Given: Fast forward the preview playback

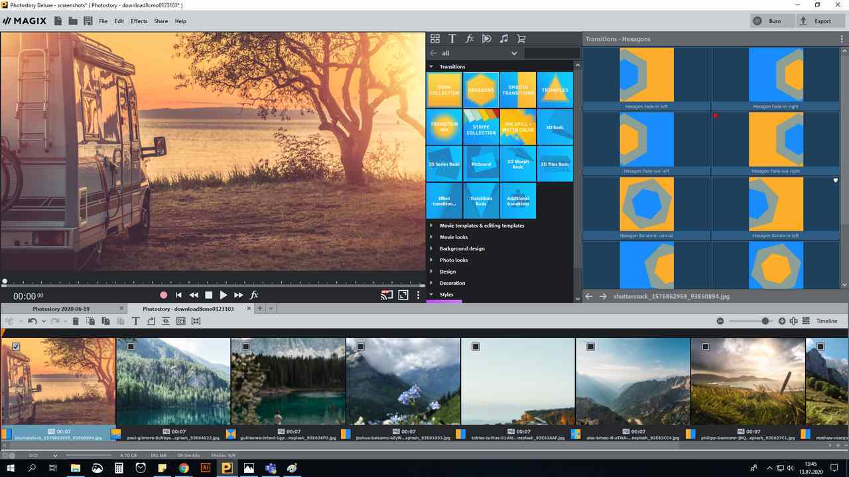Looking at the screenshot, I should coord(239,295).
